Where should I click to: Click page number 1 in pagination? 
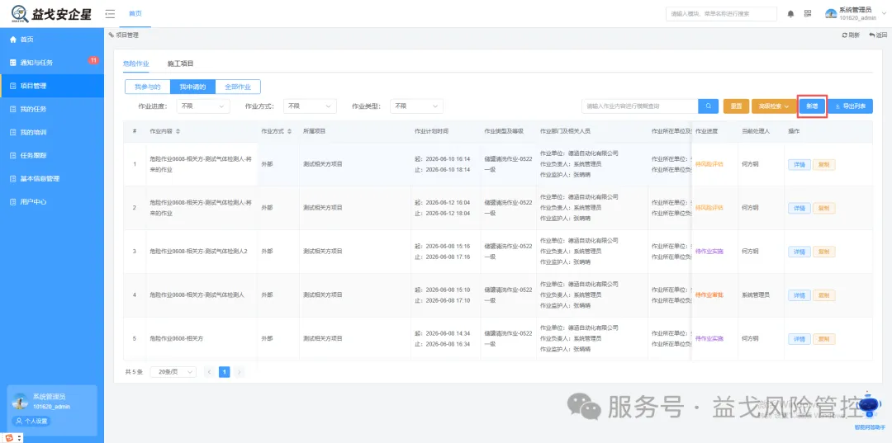coord(224,372)
